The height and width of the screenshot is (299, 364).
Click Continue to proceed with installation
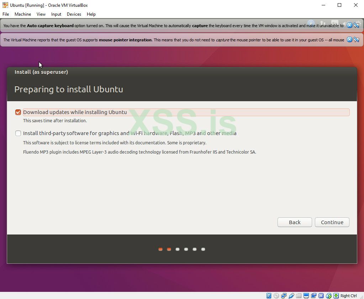click(332, 222)
